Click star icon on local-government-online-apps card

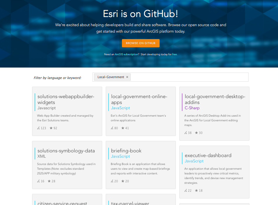[123, 128]
